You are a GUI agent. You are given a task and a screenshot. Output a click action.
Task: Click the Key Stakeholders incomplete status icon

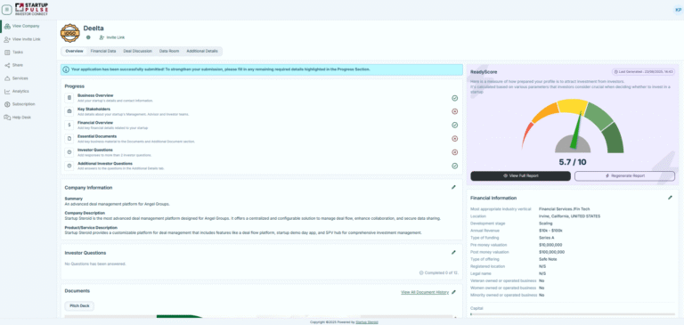454,111
